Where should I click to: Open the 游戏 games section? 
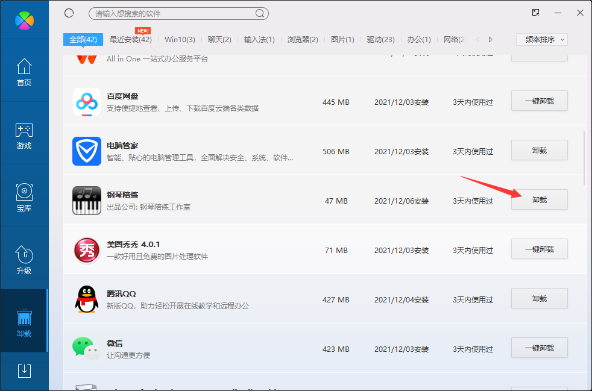click(x=24, y=136)
